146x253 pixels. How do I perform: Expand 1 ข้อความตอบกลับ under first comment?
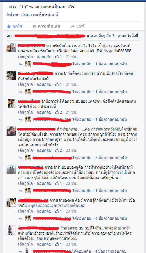[x=111, y=64]
